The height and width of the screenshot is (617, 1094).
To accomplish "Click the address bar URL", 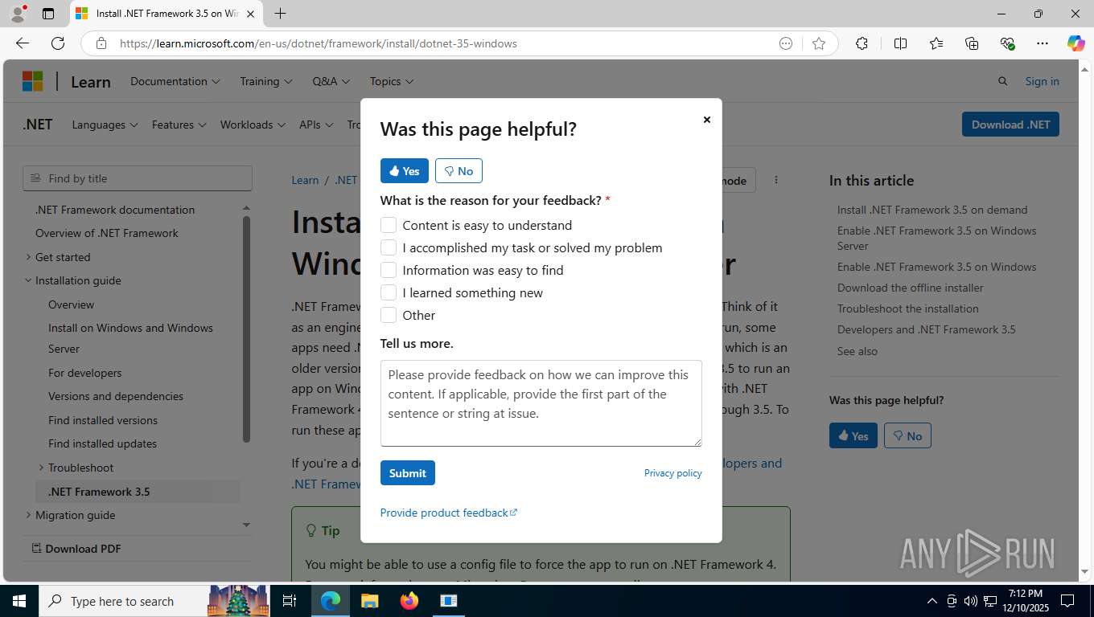I will [x=318, y=43].
